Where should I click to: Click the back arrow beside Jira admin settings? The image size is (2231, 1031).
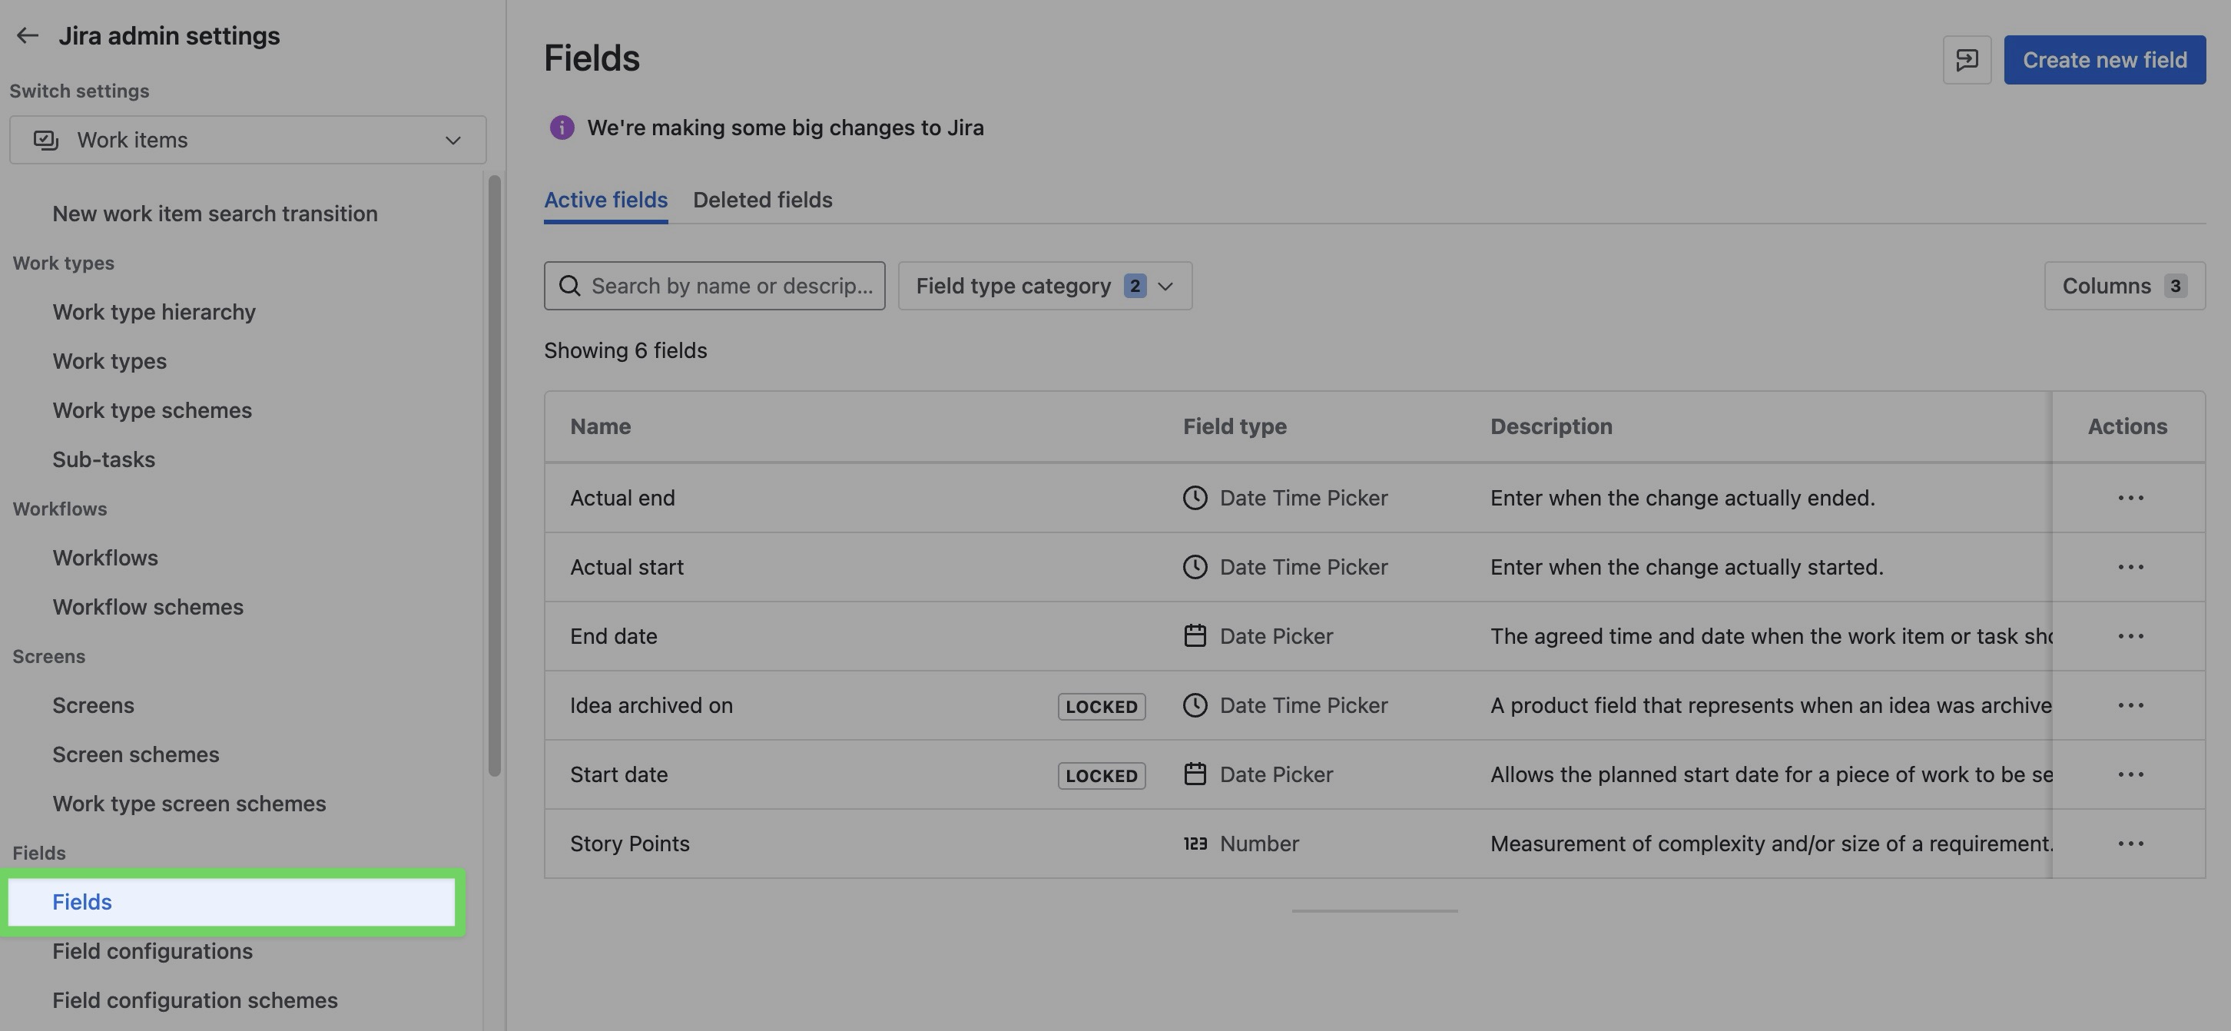click(x=28, y=35)
